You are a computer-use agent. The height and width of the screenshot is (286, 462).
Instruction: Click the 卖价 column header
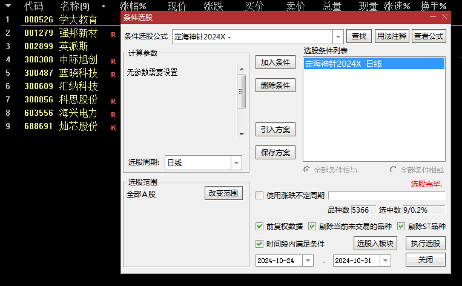pyautogui.click(x=296, y=6)
